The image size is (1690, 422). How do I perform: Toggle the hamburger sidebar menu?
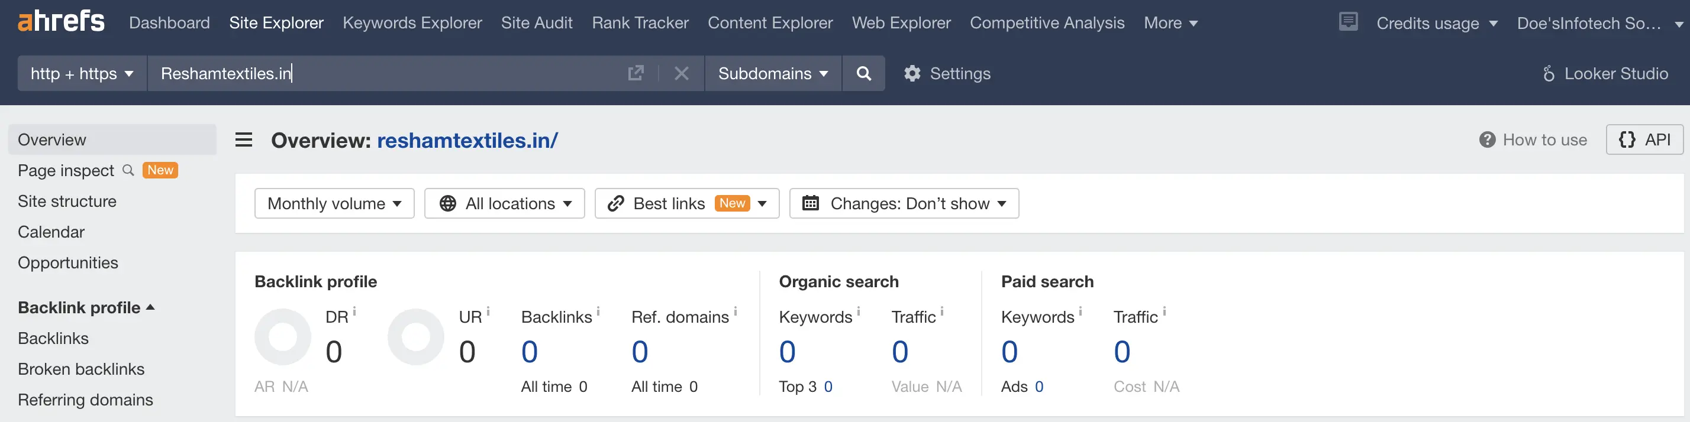pos(244,139)
